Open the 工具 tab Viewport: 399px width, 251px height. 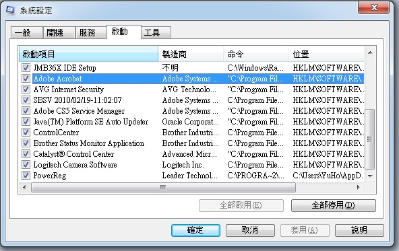(156, 33)
